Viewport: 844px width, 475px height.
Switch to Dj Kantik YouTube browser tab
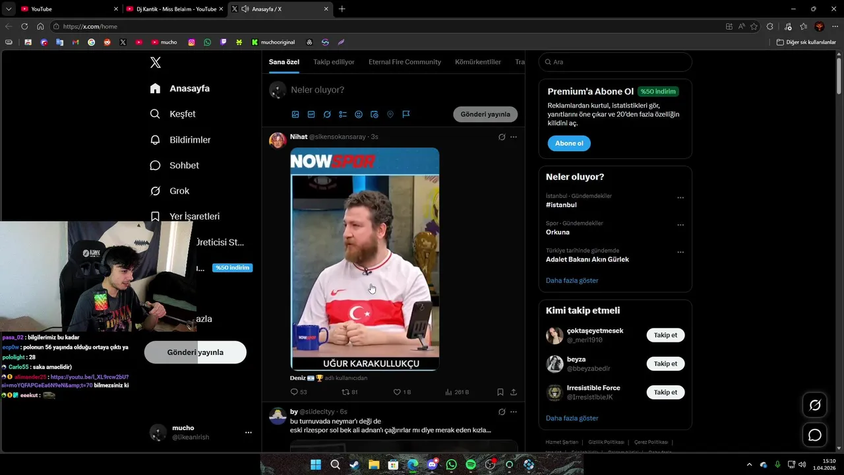coord(175,9)
